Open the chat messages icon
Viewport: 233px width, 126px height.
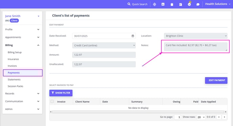click(198, 4)
